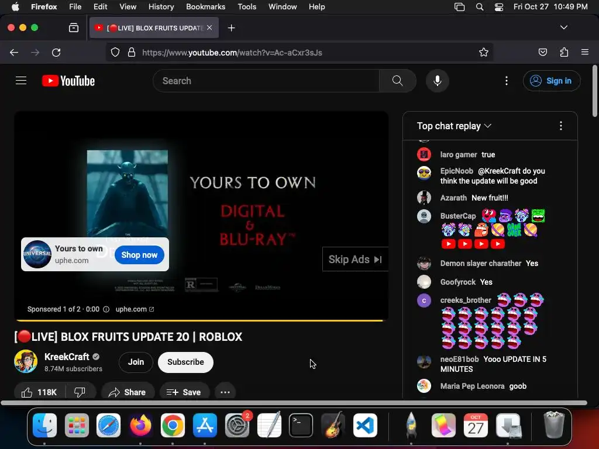This screenshot has height=449, width=599.
Task: Go to YouTube home via logo
Action: tap(68, 81)
